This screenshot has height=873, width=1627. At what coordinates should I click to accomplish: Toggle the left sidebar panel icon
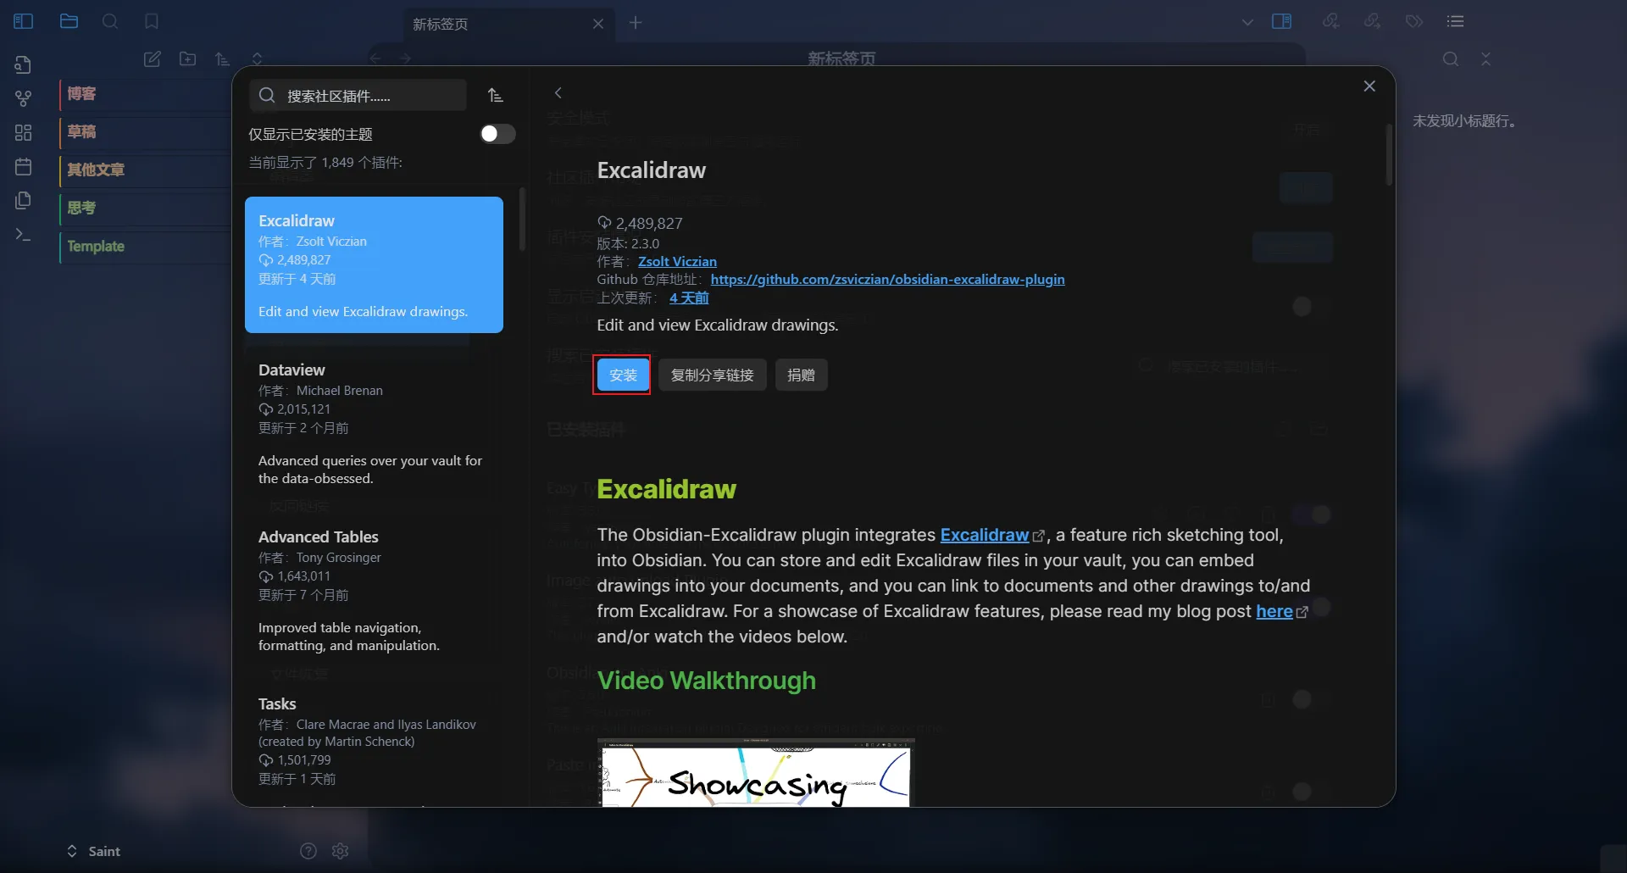tap(24, 21)
